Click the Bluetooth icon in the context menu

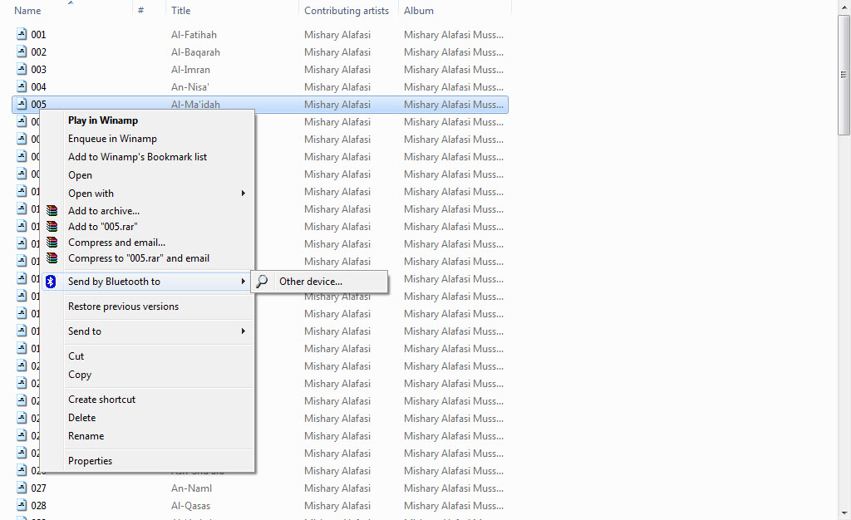(x=51, y=281)
